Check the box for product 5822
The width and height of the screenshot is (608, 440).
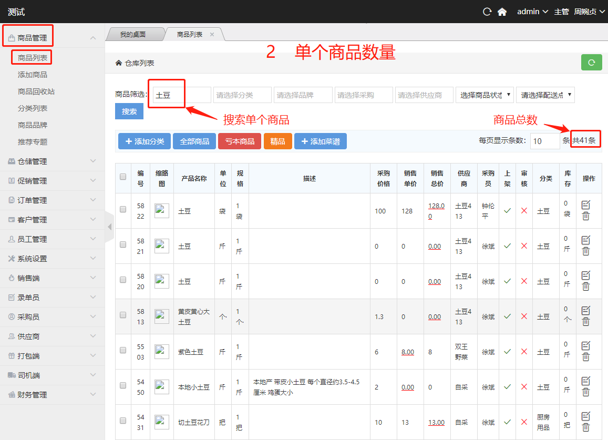tap(123, 209)
